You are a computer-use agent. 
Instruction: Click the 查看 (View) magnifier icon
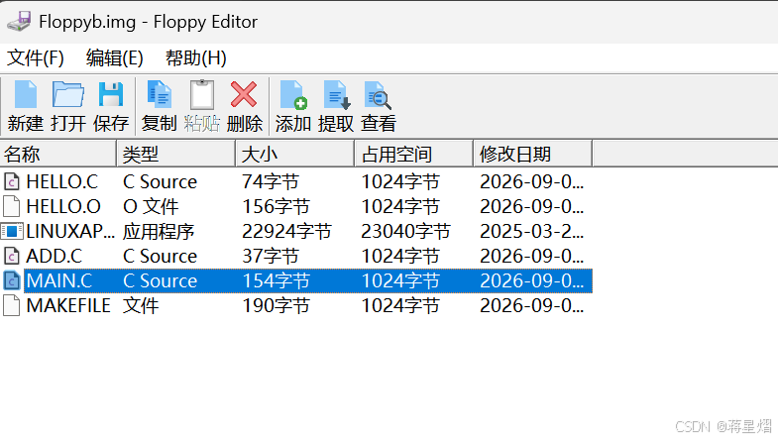pos(378,94)
